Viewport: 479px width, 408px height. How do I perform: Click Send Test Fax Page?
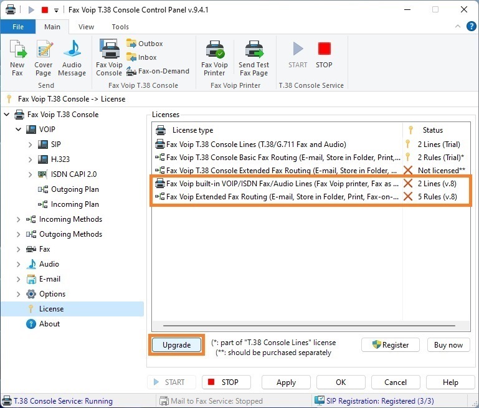tap(254, 58)
